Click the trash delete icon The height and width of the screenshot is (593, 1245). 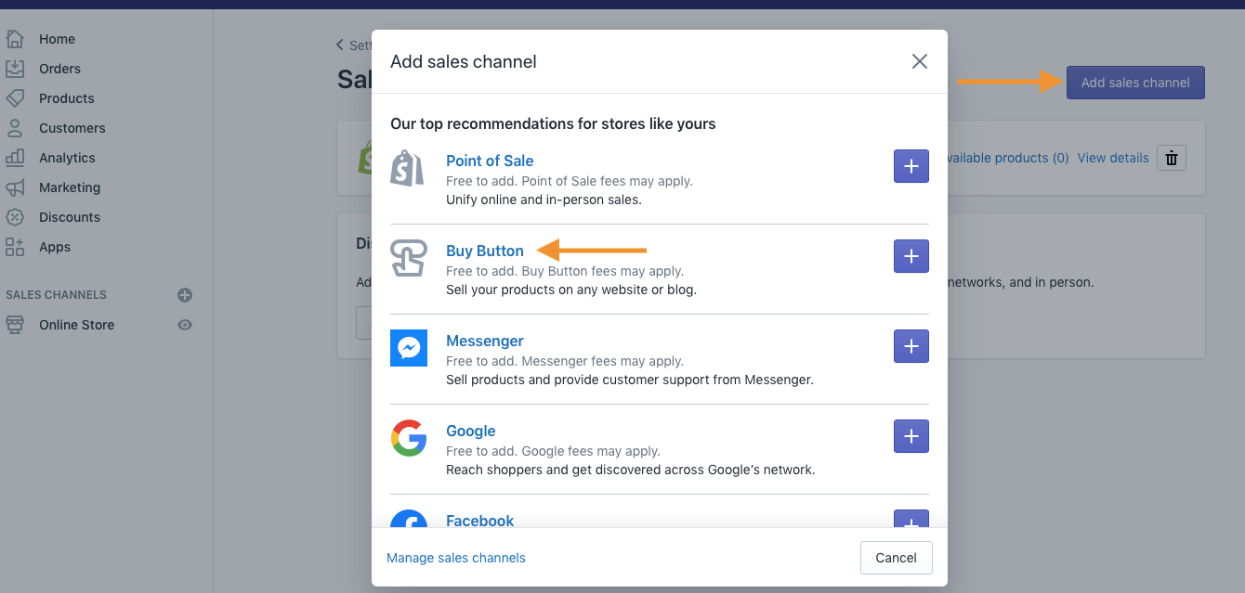[1172, 158]
